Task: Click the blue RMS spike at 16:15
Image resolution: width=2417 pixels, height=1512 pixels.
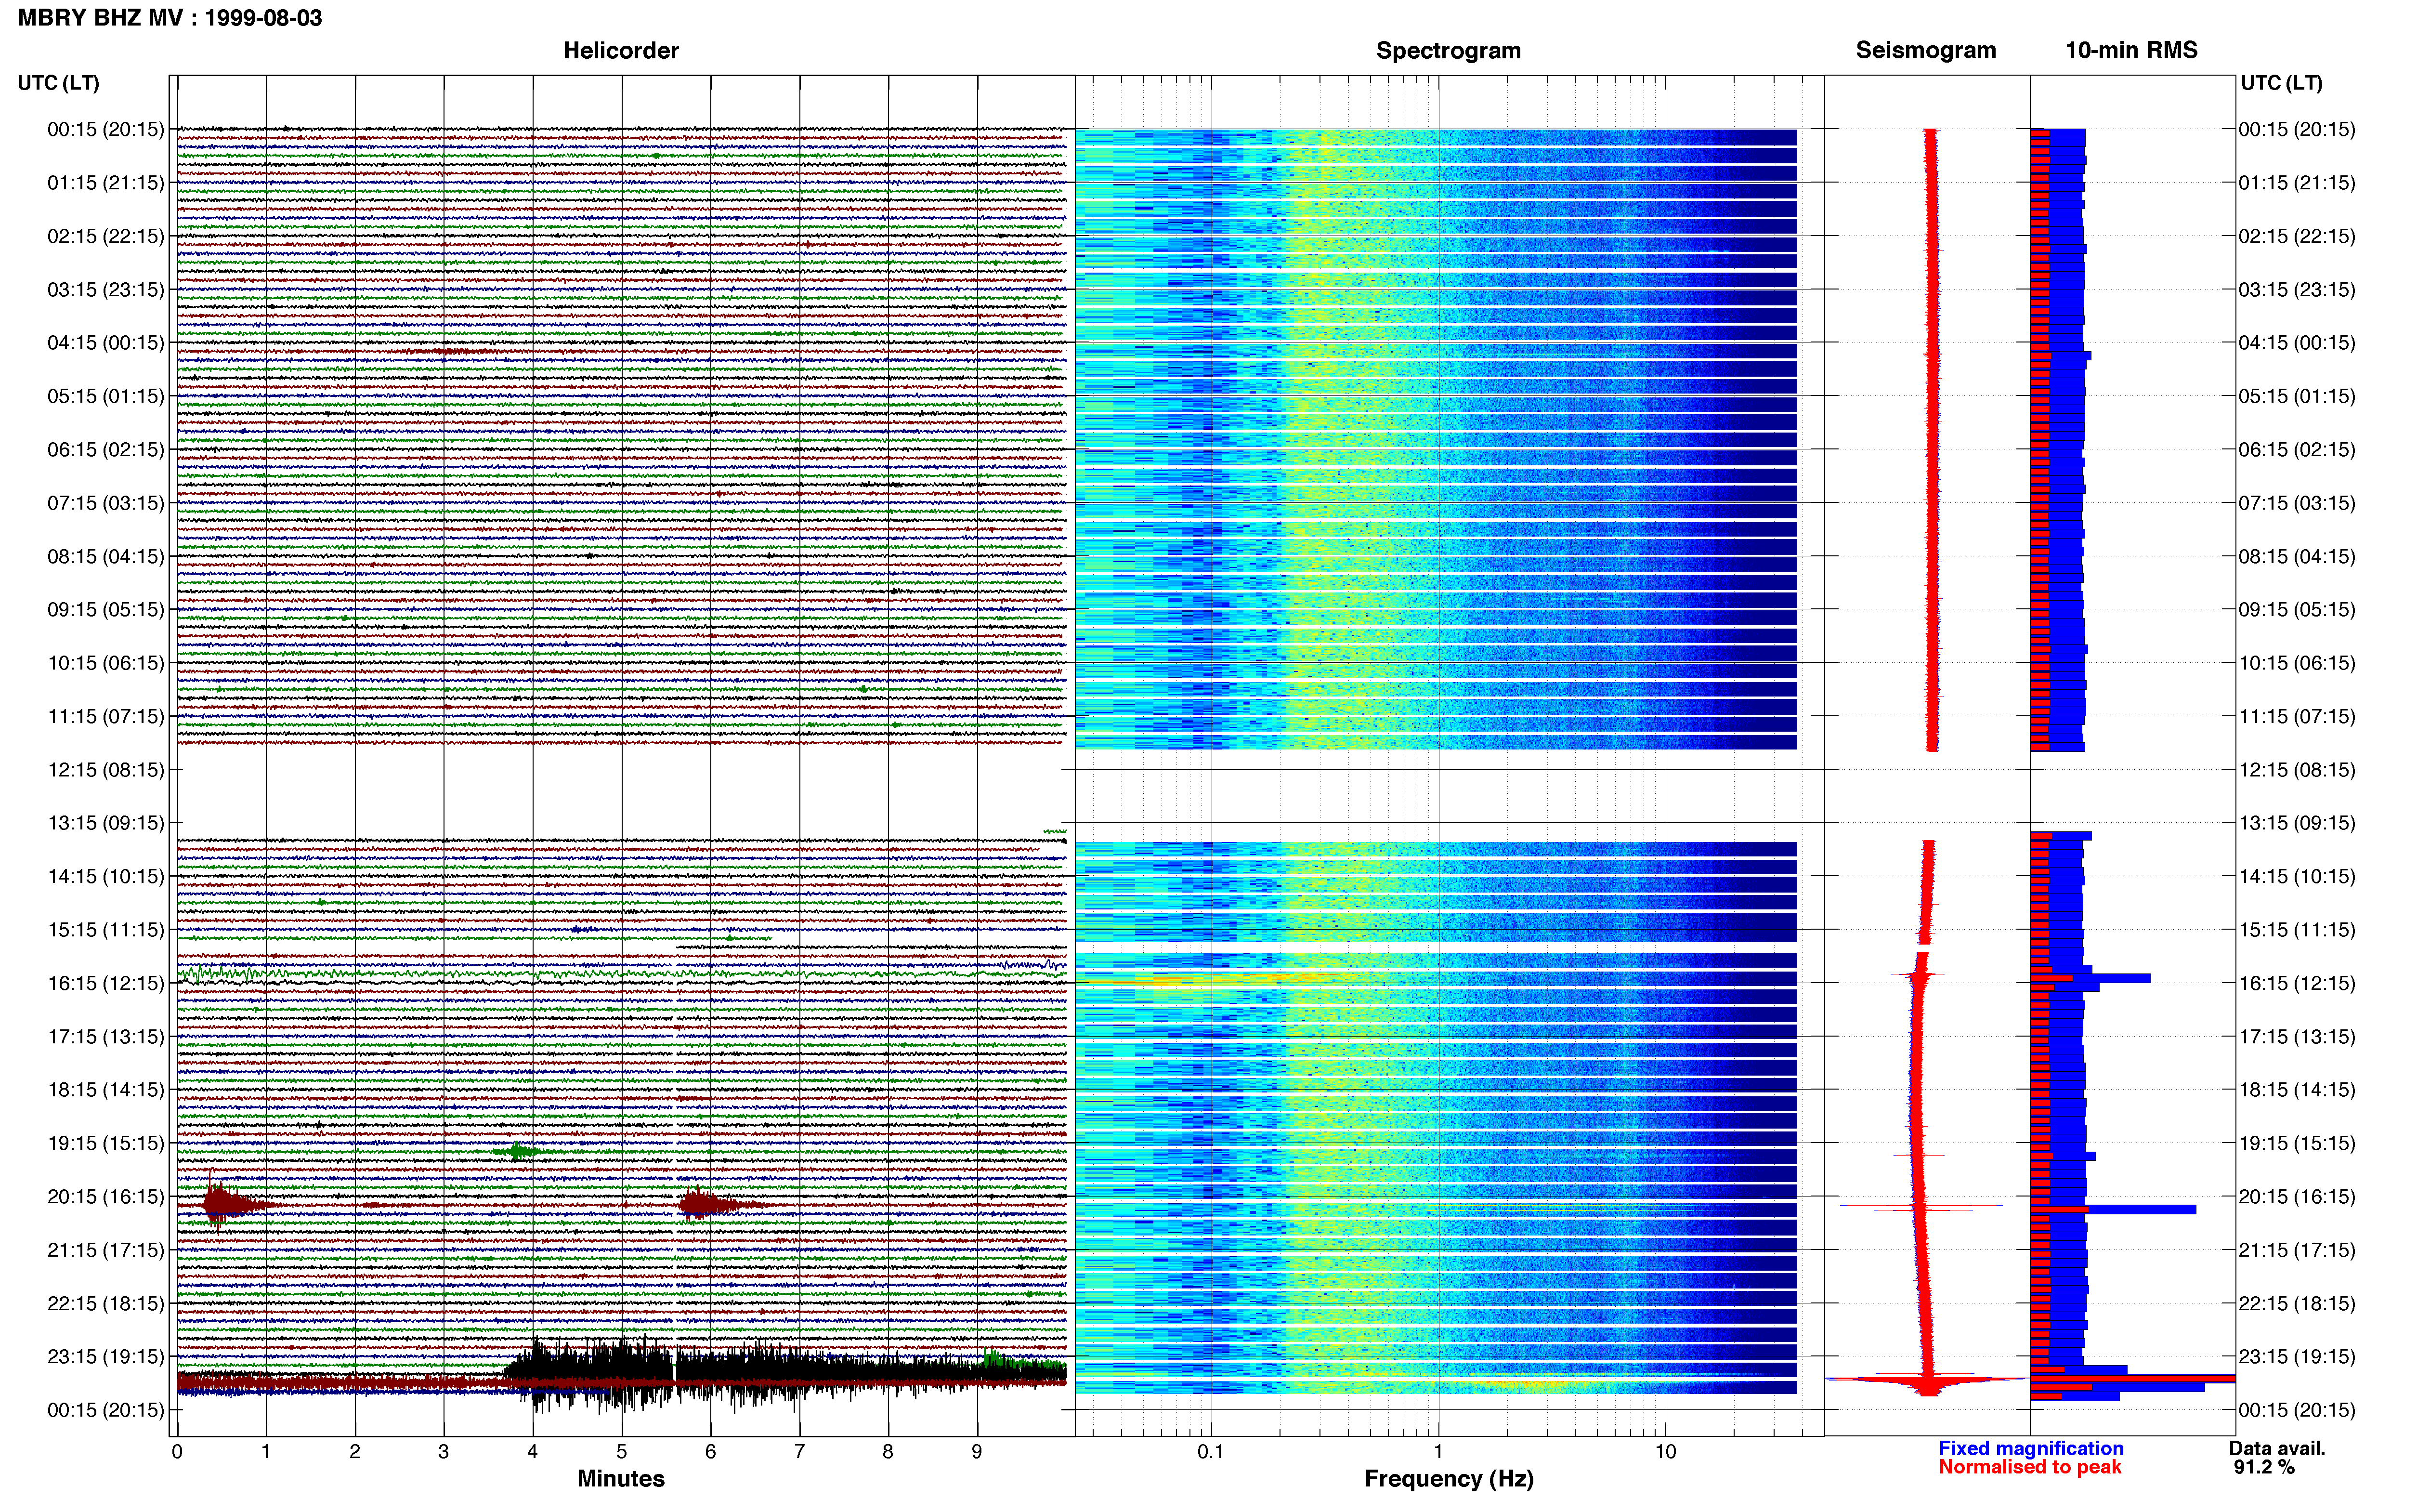Action: [x=2090, y=978]
